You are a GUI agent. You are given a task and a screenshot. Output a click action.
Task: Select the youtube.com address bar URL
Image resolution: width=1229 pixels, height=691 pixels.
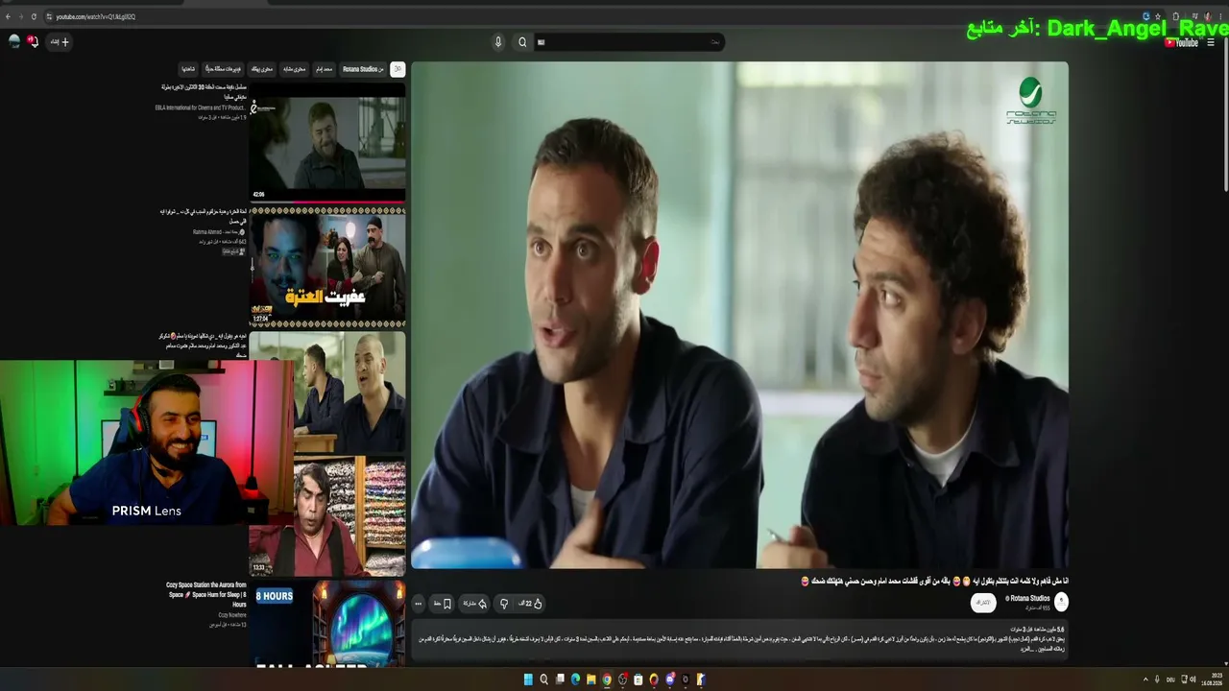[96, 16]
